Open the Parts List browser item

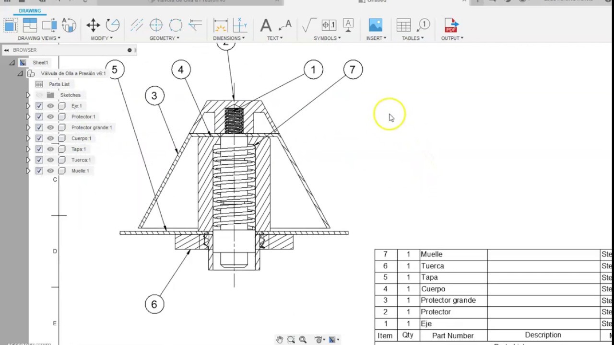(59, 84)
